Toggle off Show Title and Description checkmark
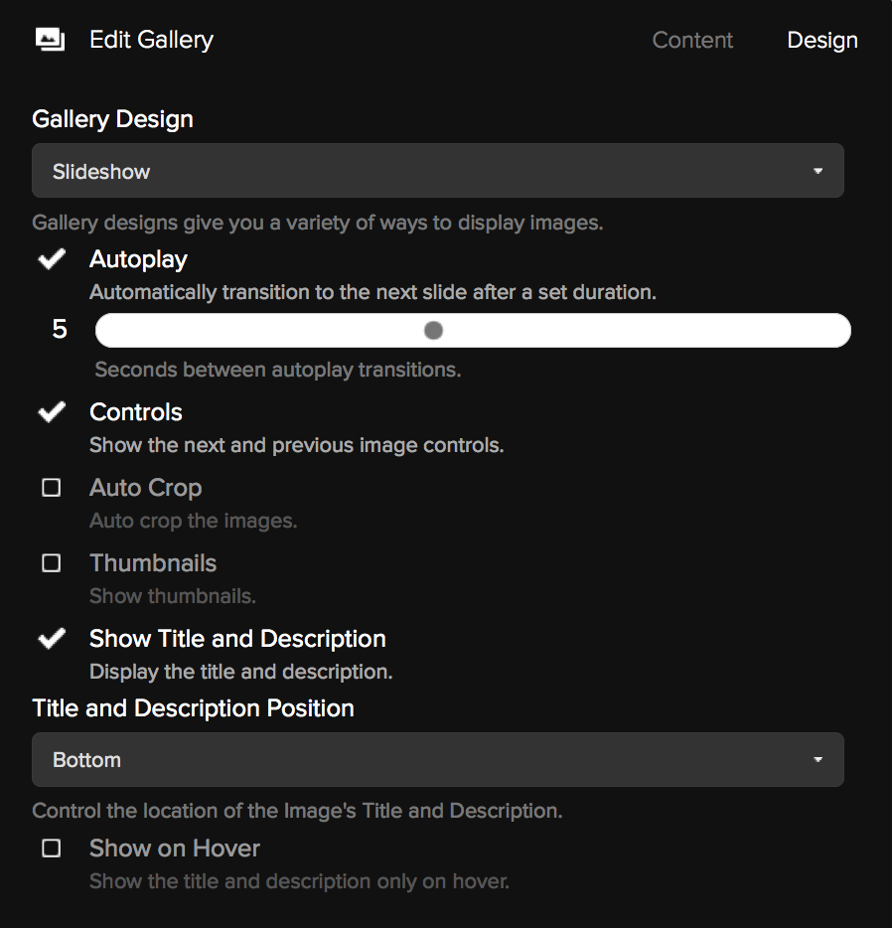The image size is (892, 928). 52,639
